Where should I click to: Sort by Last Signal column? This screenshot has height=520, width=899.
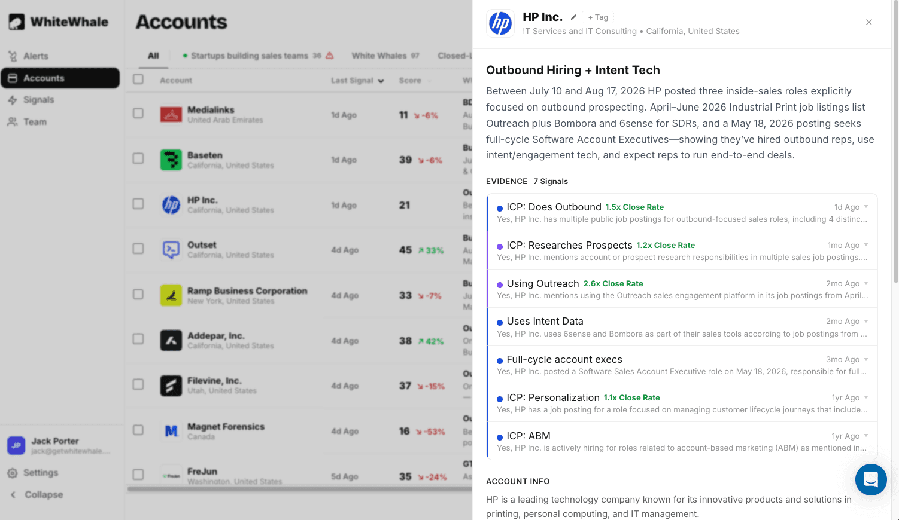tap(357, 81)
